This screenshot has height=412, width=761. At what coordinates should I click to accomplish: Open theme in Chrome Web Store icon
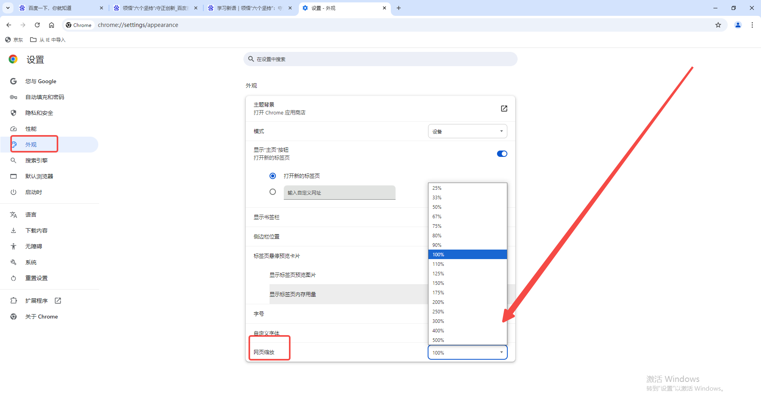[504, 109]
